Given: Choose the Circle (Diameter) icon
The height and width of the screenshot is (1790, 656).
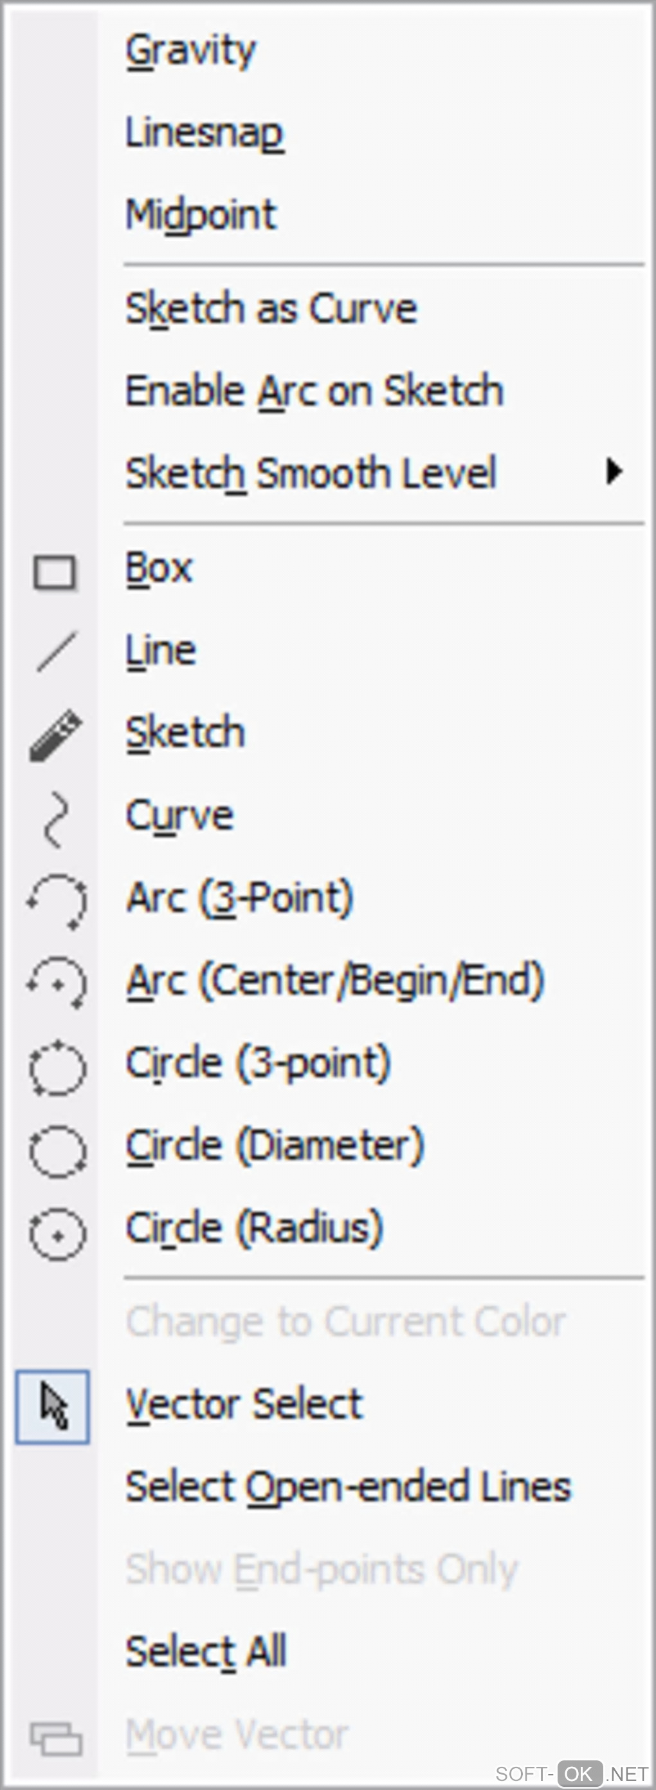Looking at the screenshot, I should pyautogui.click(x=57, y=1150).
